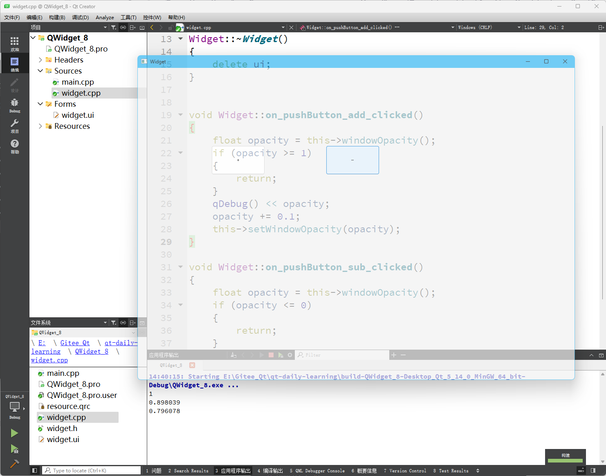Switch to Test Results output tab
The height and width of the screenshot is (476, 606).
pyautogui.click(x=451, y=471)
